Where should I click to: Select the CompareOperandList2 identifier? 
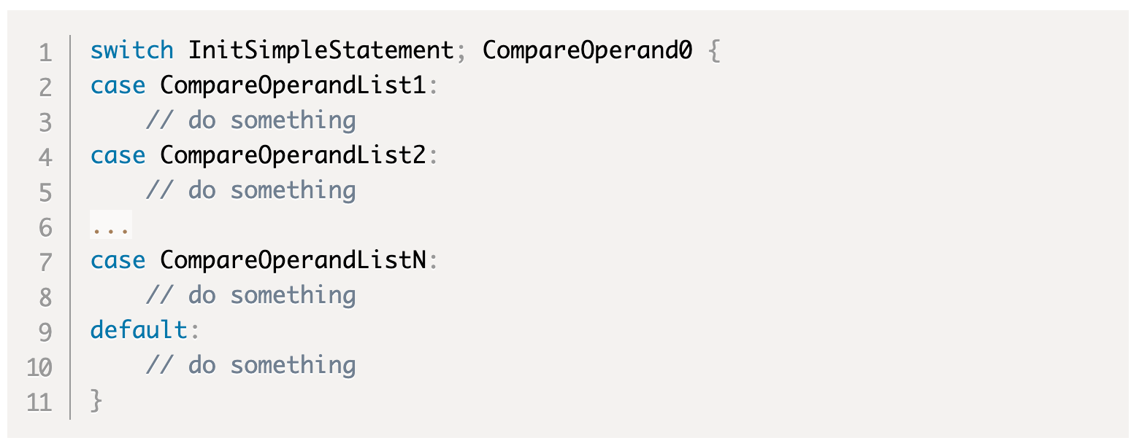[x=293, y=156]
